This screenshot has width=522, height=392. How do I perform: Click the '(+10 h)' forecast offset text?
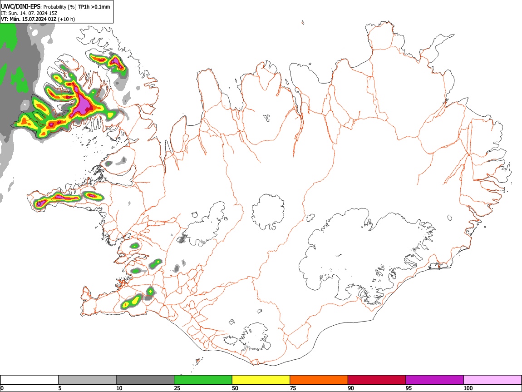[x=66, y=19]
